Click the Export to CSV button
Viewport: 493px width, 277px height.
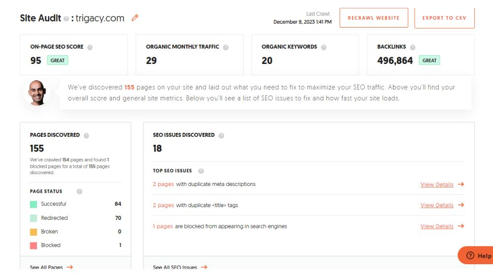(x=444, y=18)
